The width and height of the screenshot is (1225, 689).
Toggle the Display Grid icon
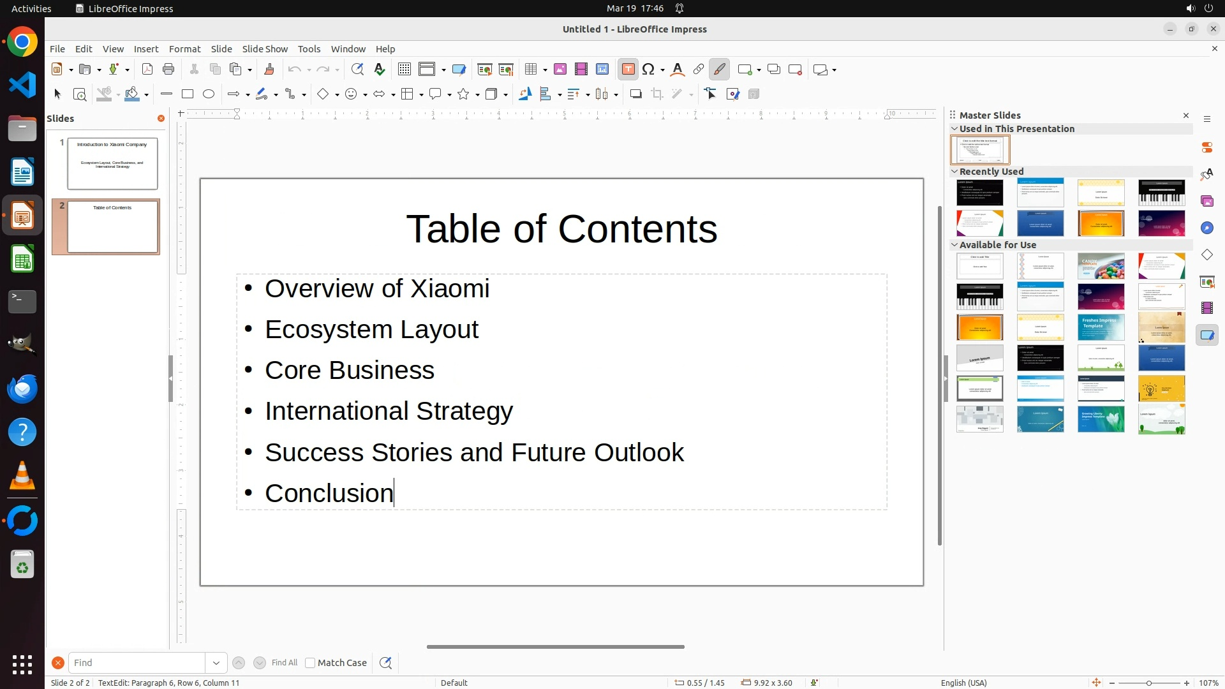404,70
